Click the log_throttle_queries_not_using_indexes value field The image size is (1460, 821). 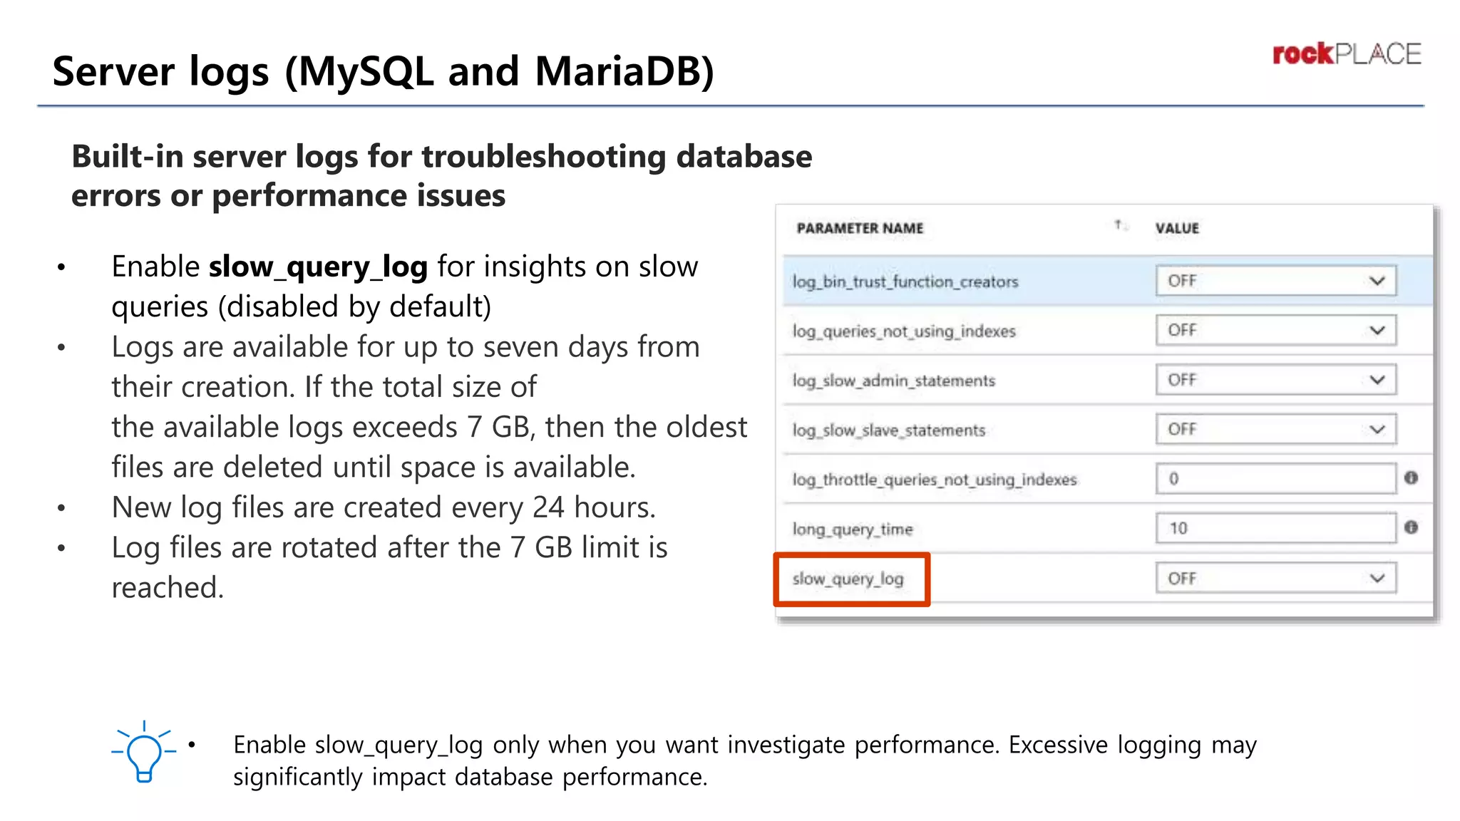1275,478
